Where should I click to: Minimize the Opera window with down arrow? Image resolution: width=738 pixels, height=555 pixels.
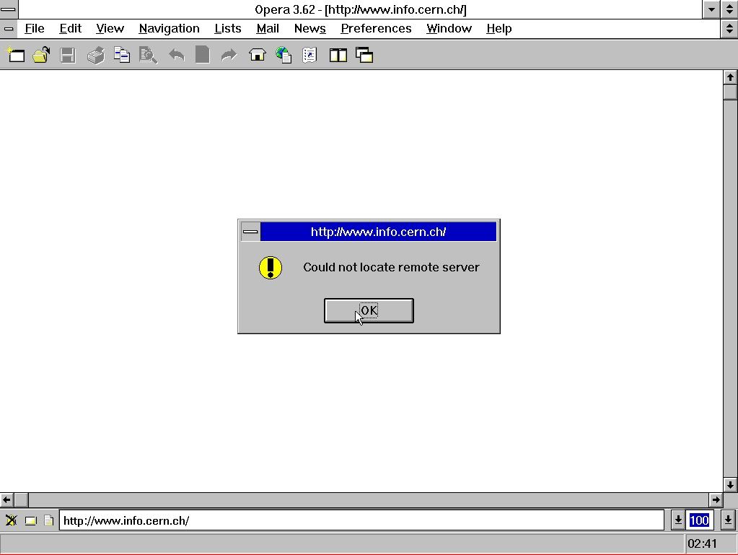click(711, 9)
